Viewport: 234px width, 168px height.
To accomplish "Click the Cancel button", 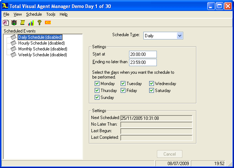I will [x=170, y=154].
